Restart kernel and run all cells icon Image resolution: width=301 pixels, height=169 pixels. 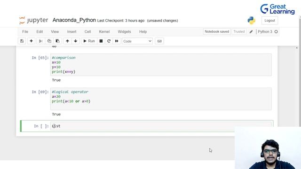click(x=117, y=41)
